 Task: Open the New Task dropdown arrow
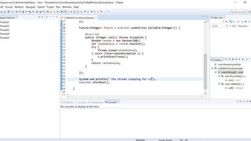click(226, 22)
